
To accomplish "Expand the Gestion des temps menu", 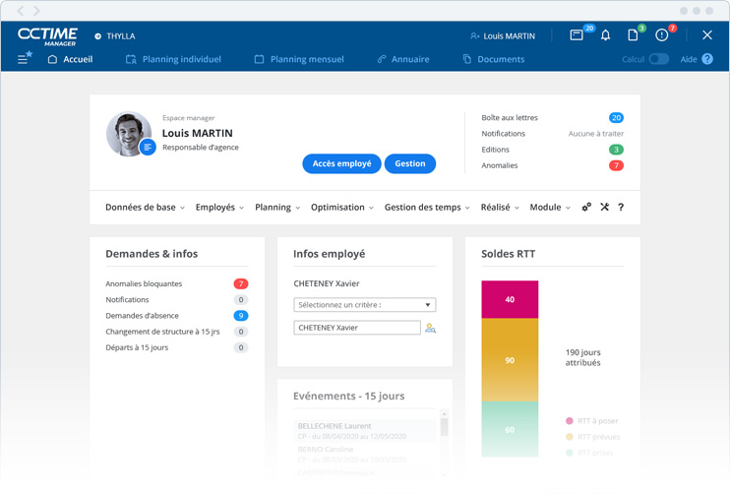I will [427, 208].
